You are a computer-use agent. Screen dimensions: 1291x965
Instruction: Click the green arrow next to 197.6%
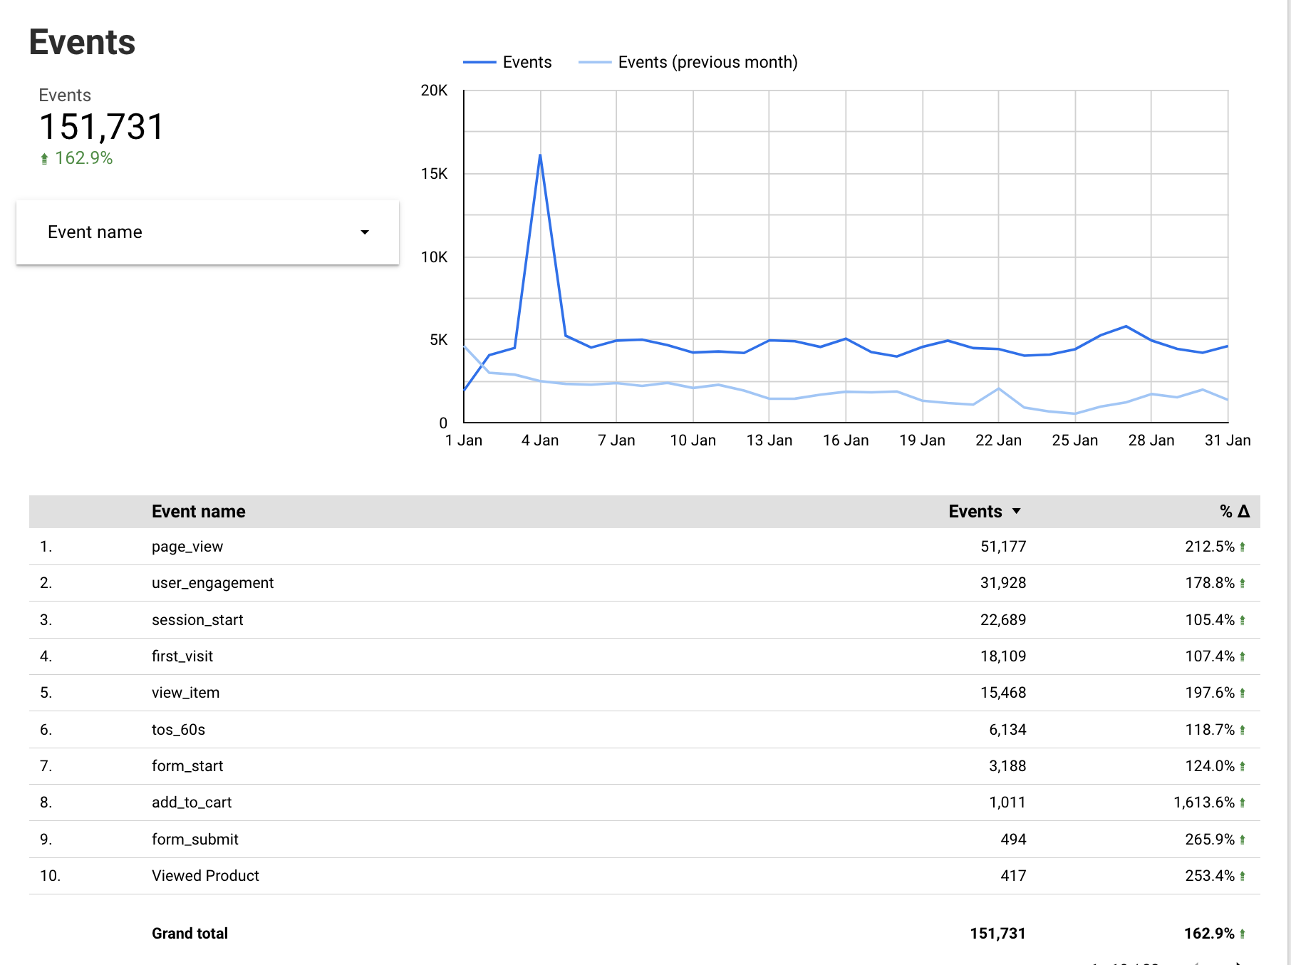click(x=1243, y=693)
